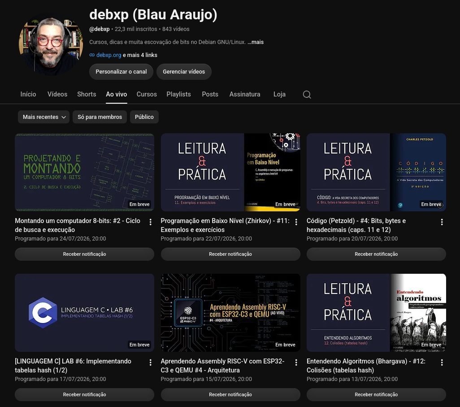Select the Ao vivo tab

pyautogui.click(x=117, y=94)
